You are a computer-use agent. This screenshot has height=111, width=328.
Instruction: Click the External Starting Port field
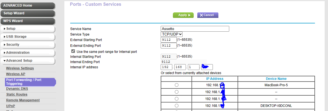[168, 40]
